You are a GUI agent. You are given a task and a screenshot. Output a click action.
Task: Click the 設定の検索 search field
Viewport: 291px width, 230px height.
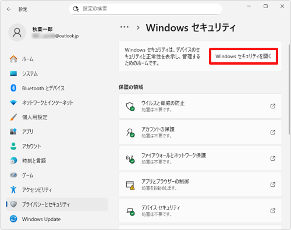[x=145, y=9]
